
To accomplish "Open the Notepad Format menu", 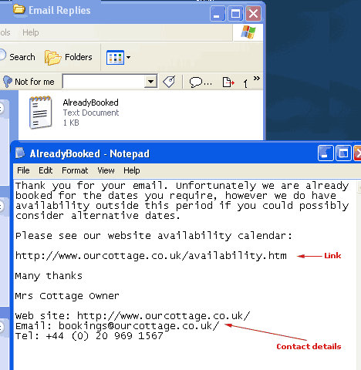I will pyautogui.click(x=75, y=170).
